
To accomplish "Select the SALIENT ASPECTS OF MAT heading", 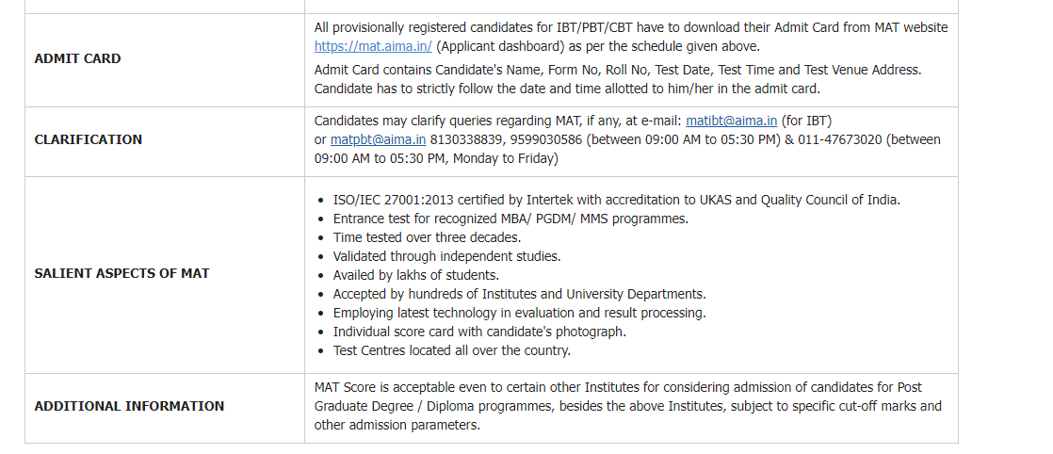I will click(x=121, y=273).
